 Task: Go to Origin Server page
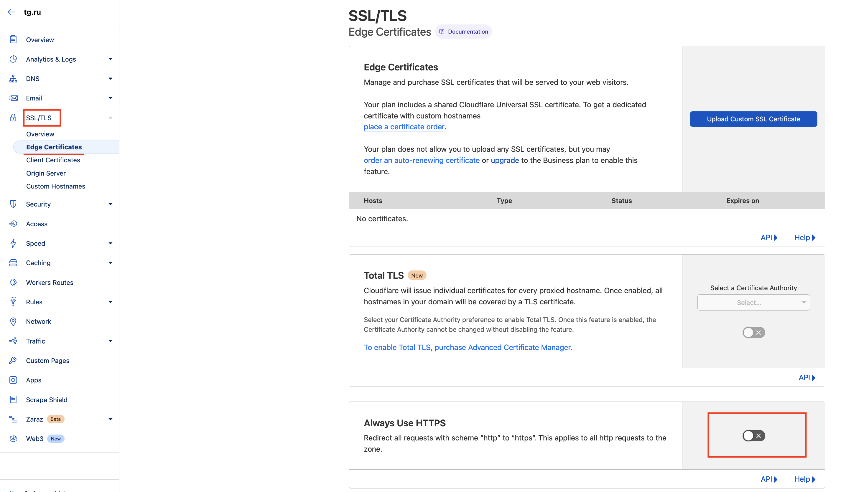[46, 173]
